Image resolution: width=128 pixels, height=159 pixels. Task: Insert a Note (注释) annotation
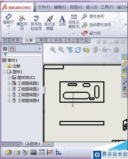point(62,21)
